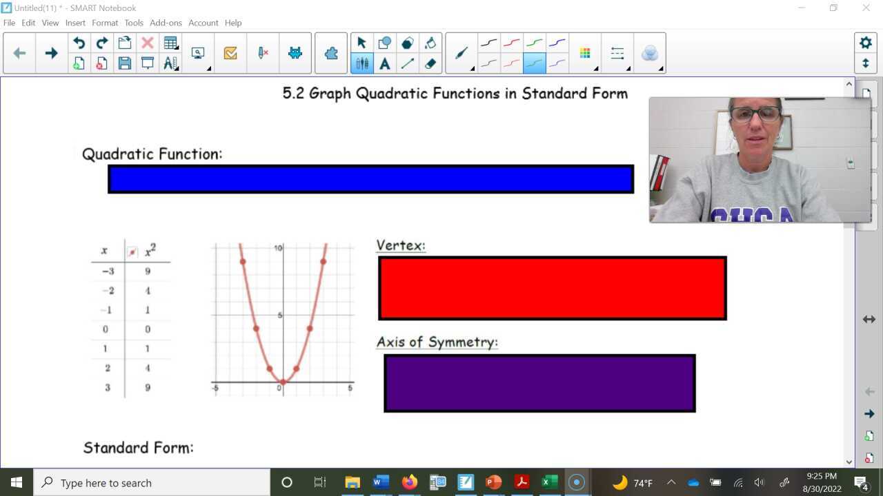
Task: Switch to the blue pen style
Action: (x=557, y=42)
